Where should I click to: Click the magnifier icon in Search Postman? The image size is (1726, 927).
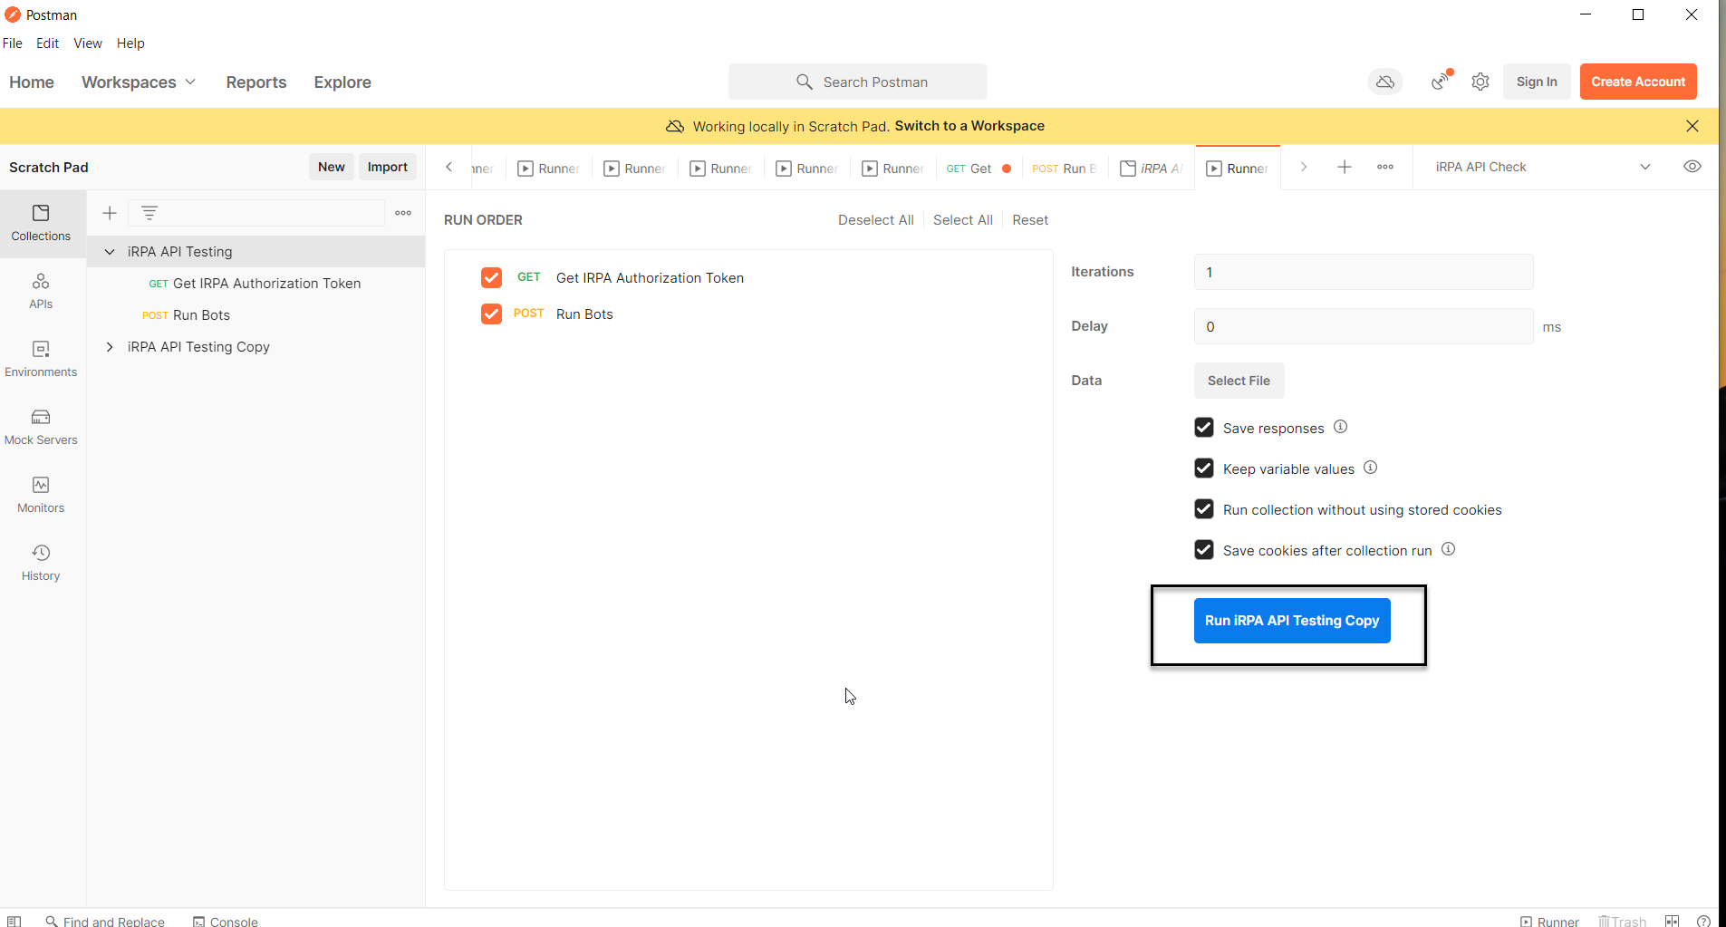(804, 82)
